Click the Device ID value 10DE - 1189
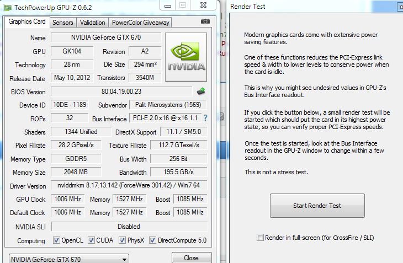The width and height of the screenshot is (403, 263). coord(70,105)
